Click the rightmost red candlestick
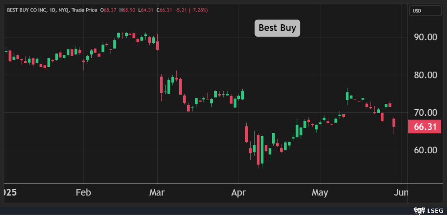This screenshot has height=215, width=447. 394,123
